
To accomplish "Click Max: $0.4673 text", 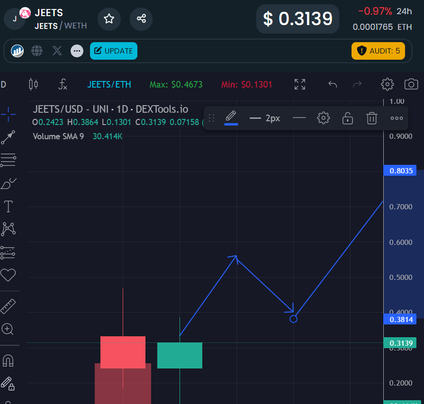I will [176, 85].
